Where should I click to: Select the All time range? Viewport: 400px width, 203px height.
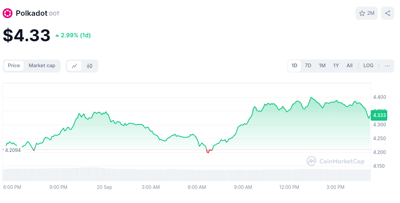[x=349, y=66]
